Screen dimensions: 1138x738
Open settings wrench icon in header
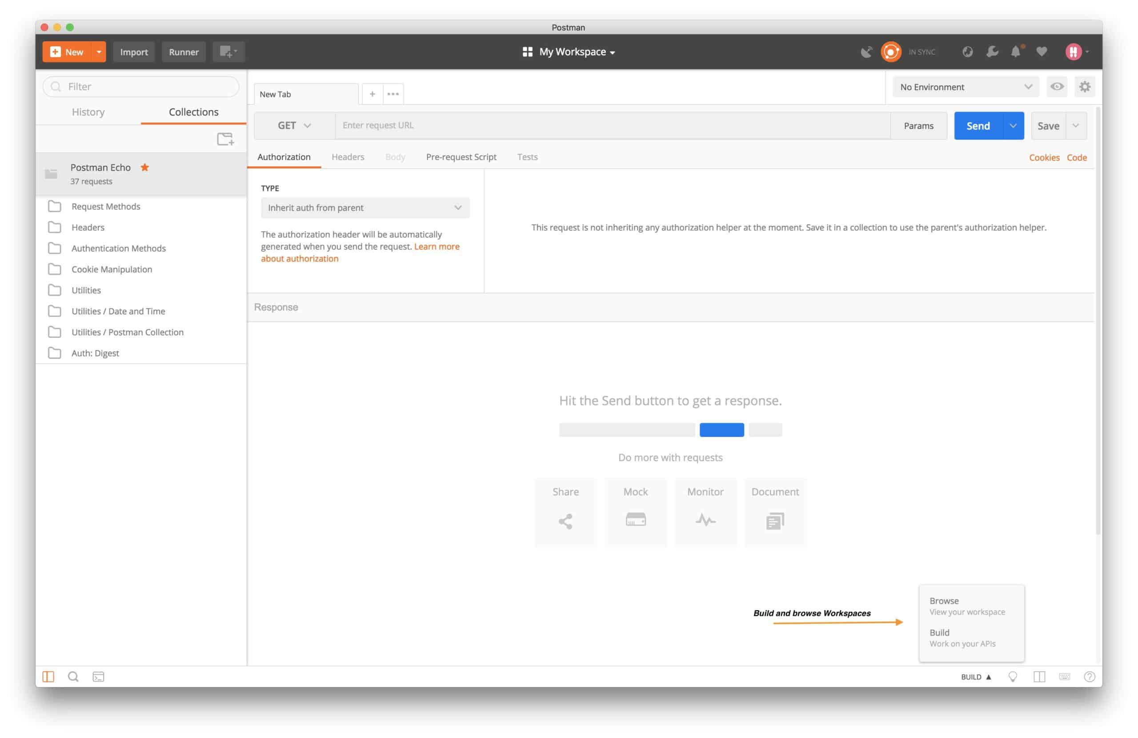(x=992, y=52)
